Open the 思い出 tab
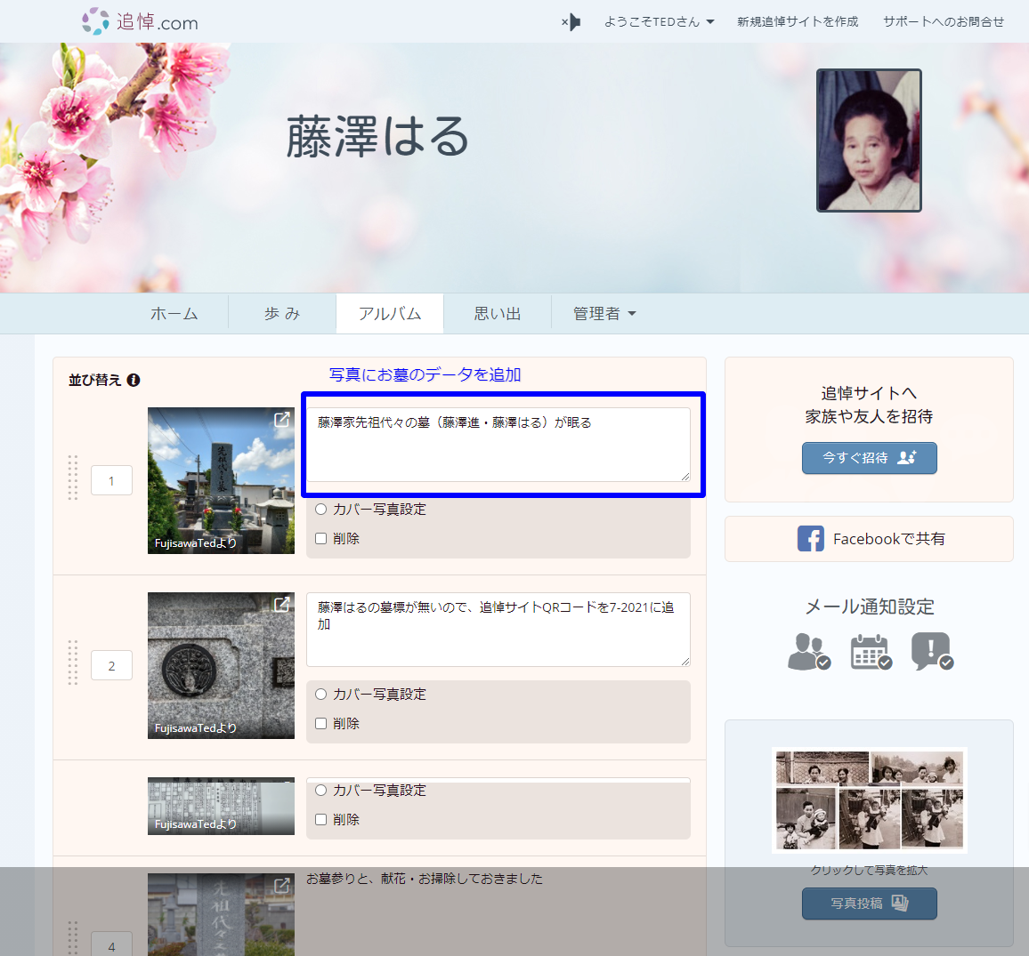The height and width of the screenshot is (956, 1029). click(x=498, y=313)
